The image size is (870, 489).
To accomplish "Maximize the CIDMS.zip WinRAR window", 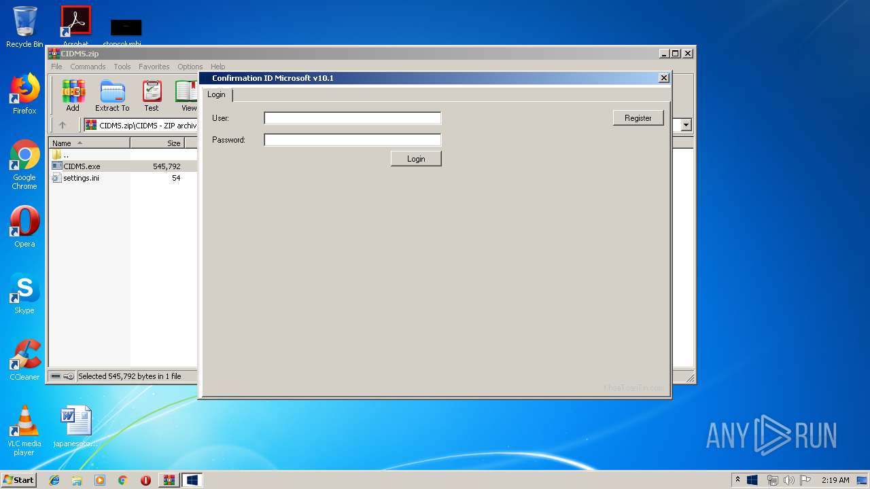I will [x=675, y=54].
